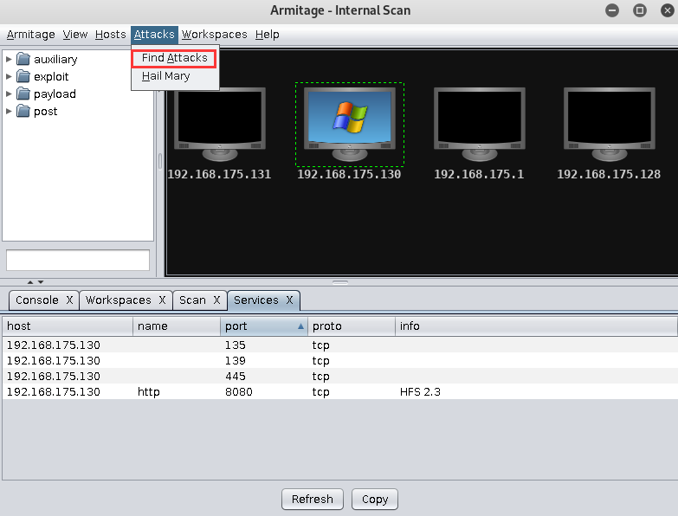The image size is (678, 516).
Task: Click the post folder icon
Action: (23, 111)
